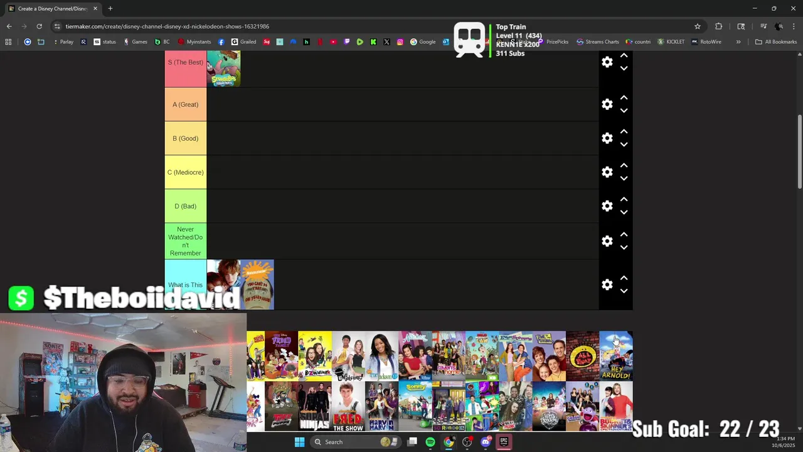Open the Google bookmark

(x=423, y=42)
